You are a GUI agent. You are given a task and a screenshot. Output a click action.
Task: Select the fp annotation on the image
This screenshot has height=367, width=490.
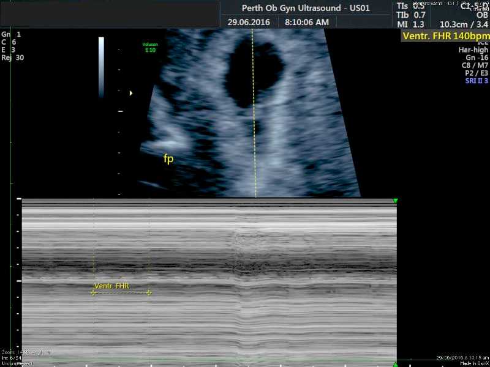click(168, 158)
